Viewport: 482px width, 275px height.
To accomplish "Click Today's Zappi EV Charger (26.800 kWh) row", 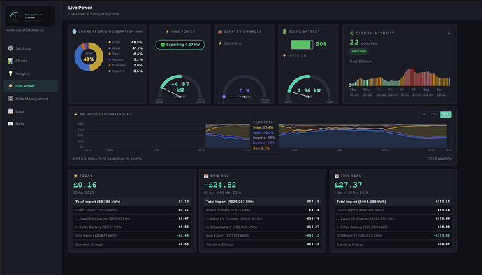I will click(x=132, y=218).
